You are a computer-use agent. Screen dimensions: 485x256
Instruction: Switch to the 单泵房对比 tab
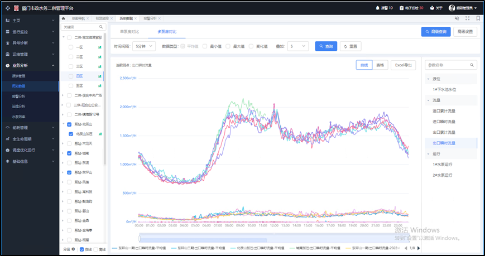tap(128, 32)
